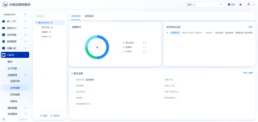This screenshot has height=122, width=258.
Task: Click the donut chart center value 4
Action: [x=97, y=47]
